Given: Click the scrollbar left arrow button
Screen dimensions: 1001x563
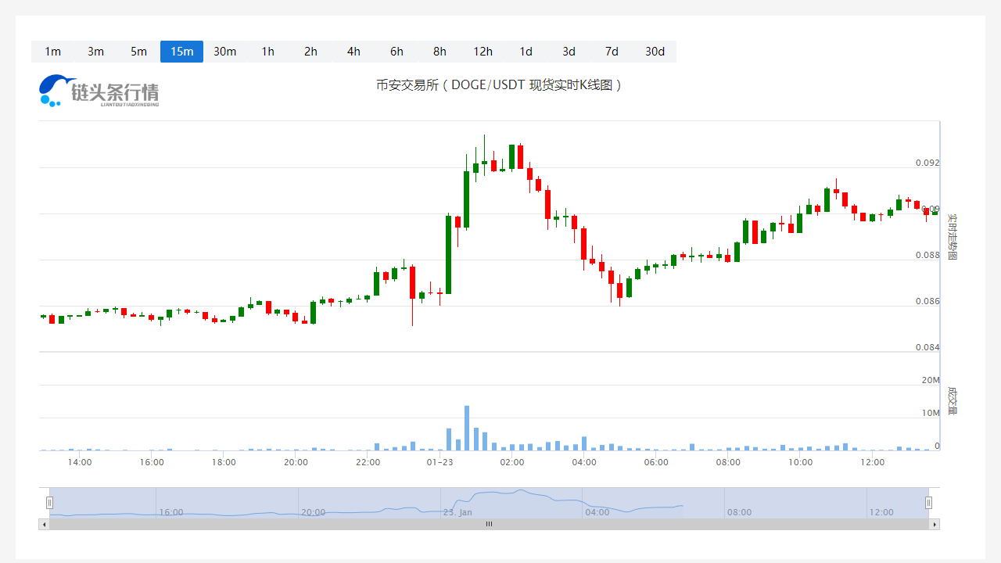Looking at the screenshot, I should (44, 524).
